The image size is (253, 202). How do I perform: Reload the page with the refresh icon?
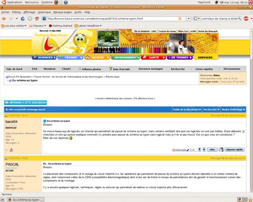pos(23,19)
